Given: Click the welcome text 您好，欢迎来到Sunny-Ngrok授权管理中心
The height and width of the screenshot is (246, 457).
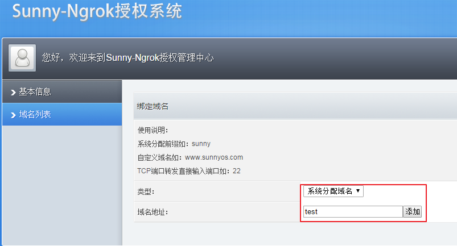Looking at the screenshot, I should pos(127,57).
